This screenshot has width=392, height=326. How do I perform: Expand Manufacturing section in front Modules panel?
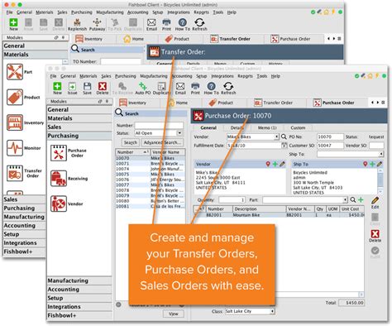pyautogui.click(x=79, y=280)
